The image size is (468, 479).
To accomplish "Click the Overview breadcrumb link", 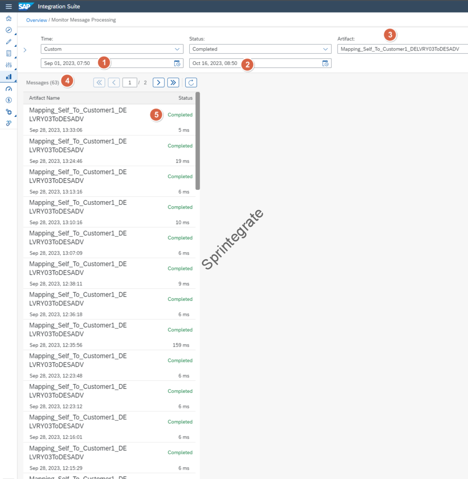I will 36,20.
